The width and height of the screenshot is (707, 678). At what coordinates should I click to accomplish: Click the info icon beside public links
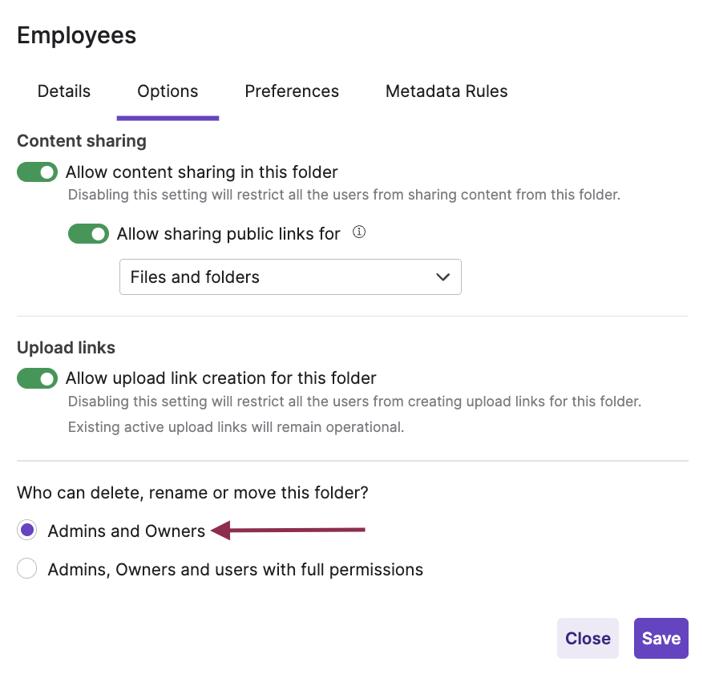pyautogui.click(x=359, y=233)
